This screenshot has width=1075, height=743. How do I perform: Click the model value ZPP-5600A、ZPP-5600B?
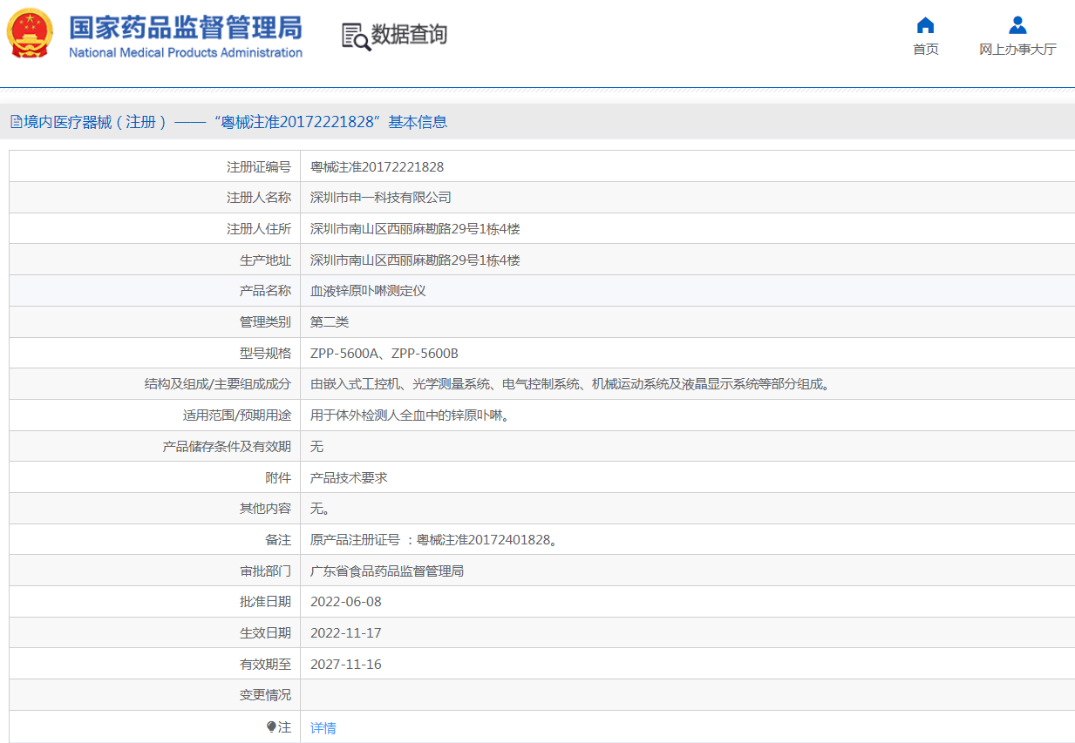384,353
